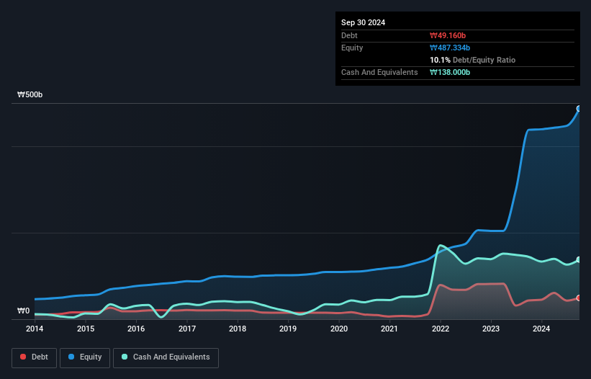The image size is (591, 379).
Task: Toggle the Equity series legend button
Action: click(x=85, y=357)
